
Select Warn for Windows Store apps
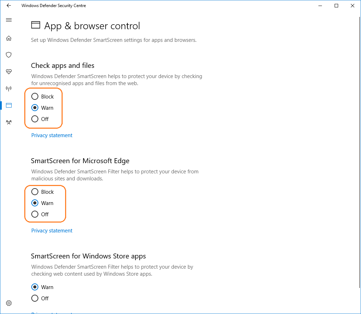35,287
